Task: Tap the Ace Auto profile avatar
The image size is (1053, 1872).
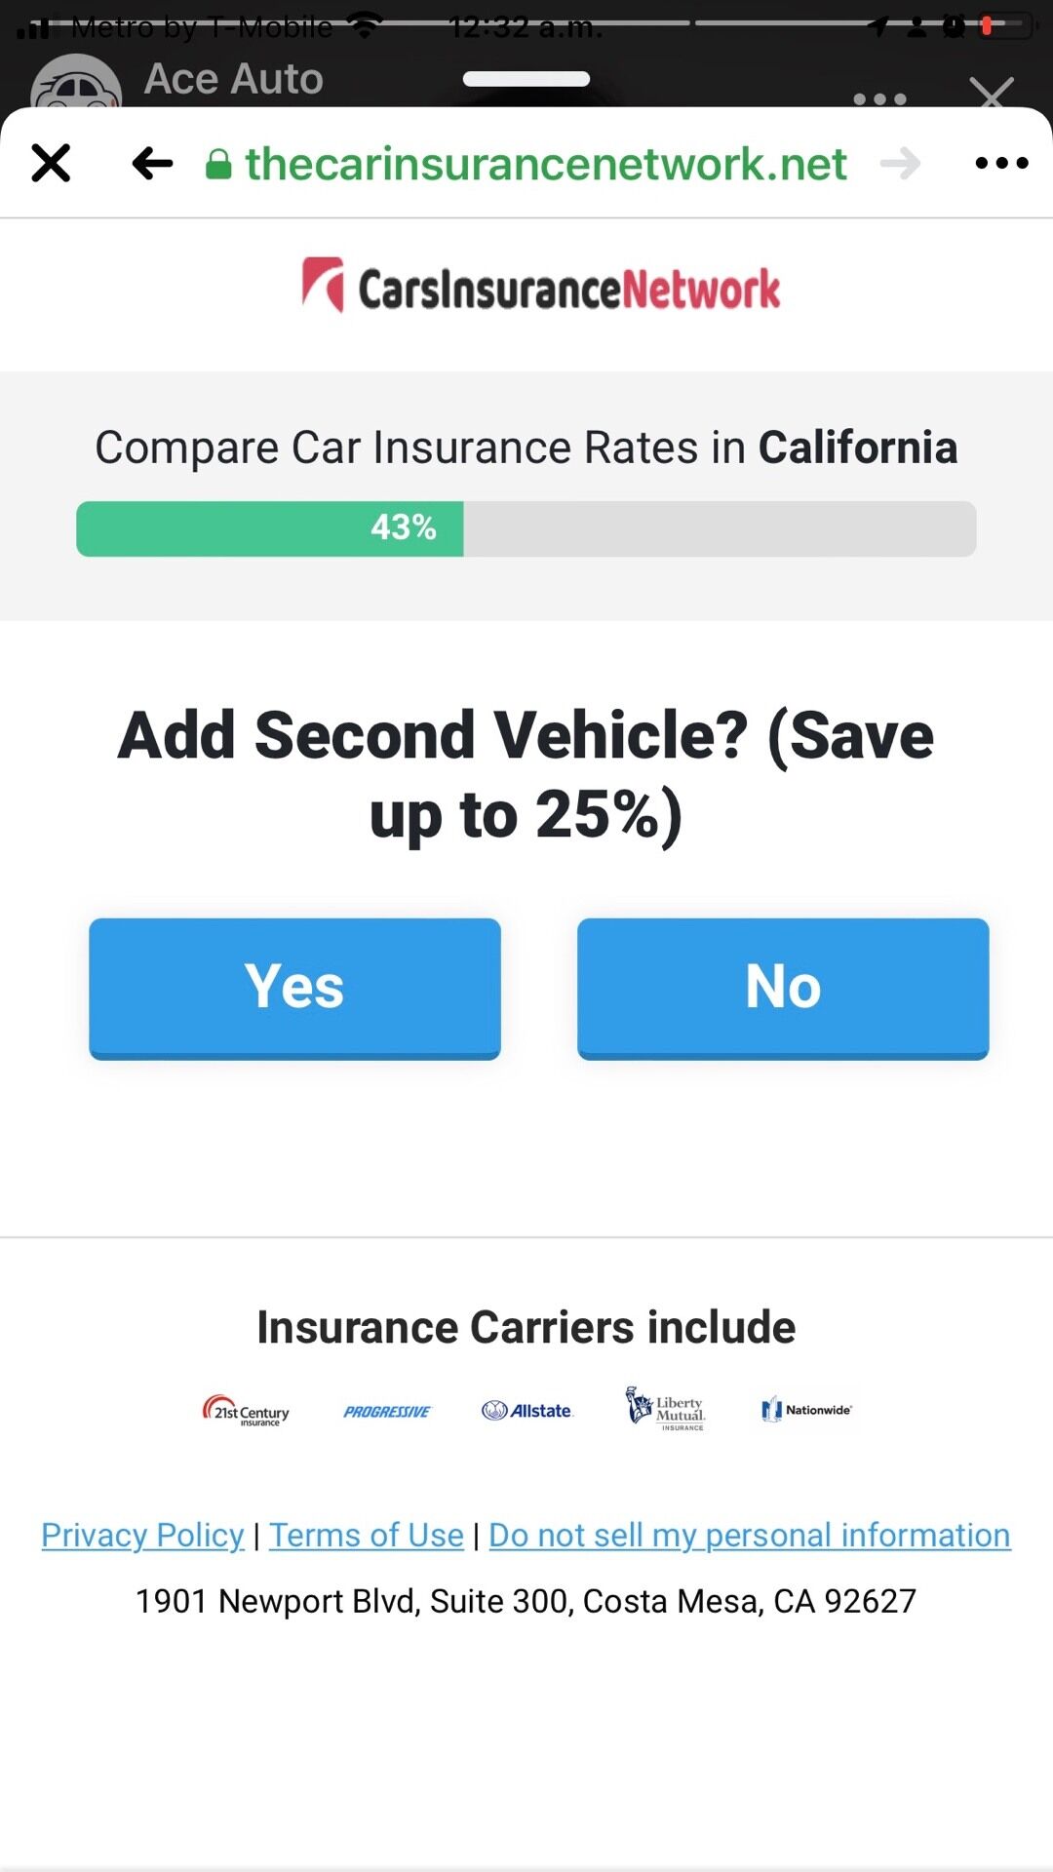Action: (x=76, y=86)
